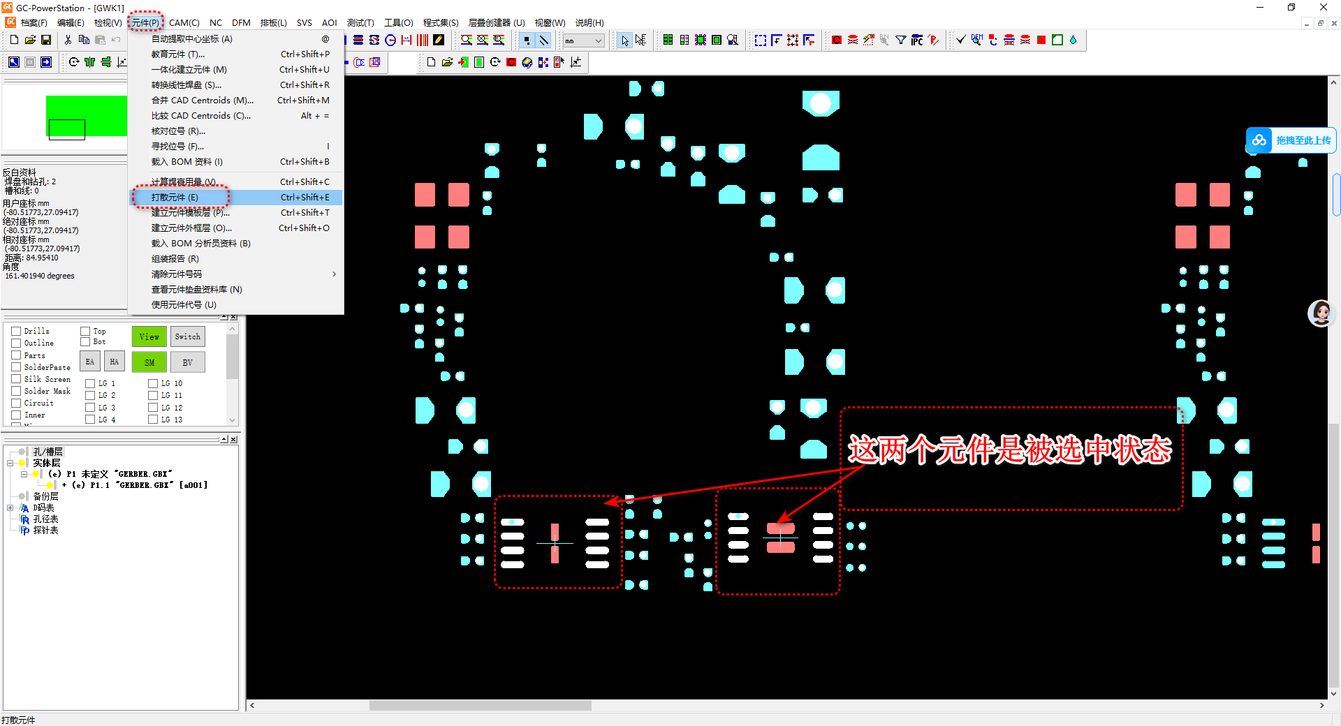Screen dimensions: 1341x726
Task: Click the EA button
Action: 90,362
